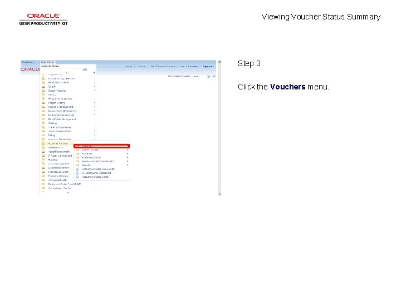Open the Worklist link
Screen dimensions: 401x300
(x=141, y=66)
